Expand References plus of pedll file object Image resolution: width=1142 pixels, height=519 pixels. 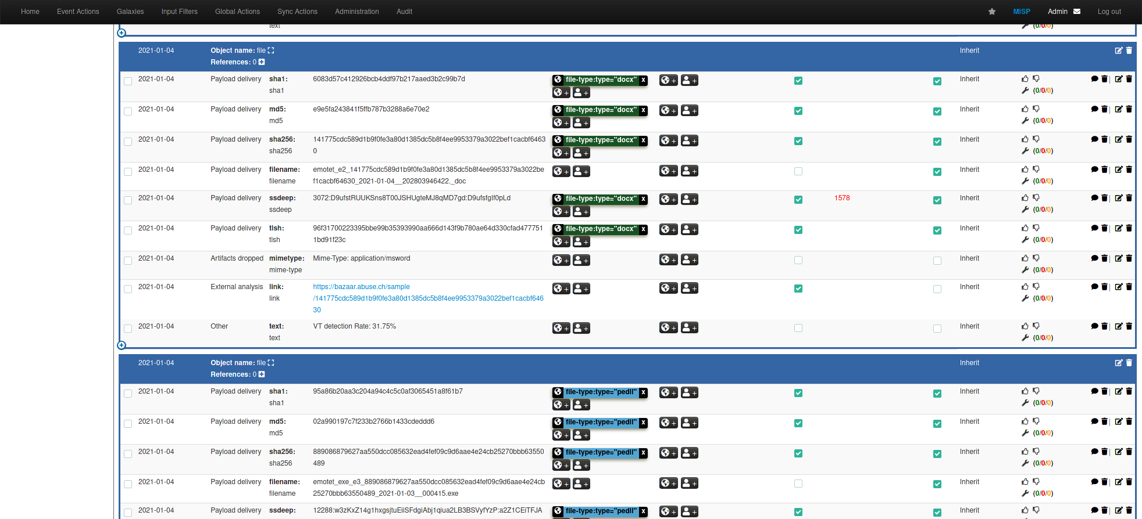click(262, 374)
